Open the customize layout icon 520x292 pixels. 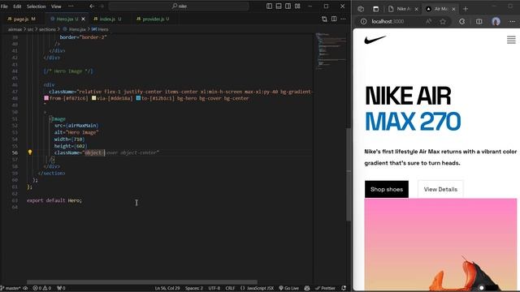click(297, 6)
